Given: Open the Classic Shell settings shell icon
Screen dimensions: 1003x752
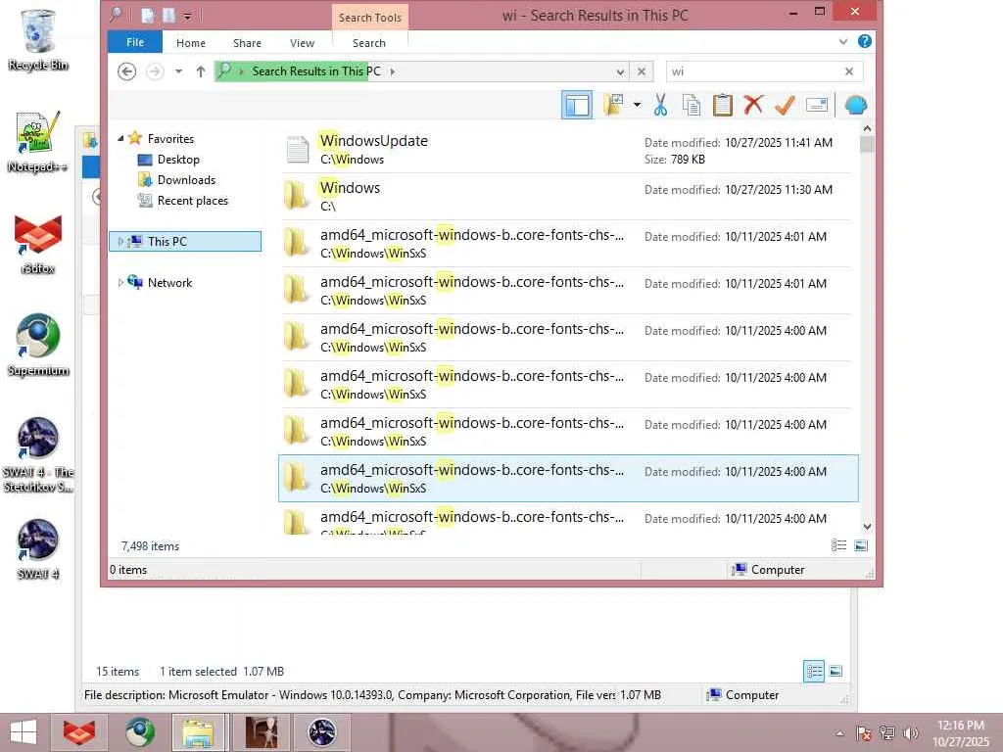Looking at the screenshot, I should click(x=856, y=105).
